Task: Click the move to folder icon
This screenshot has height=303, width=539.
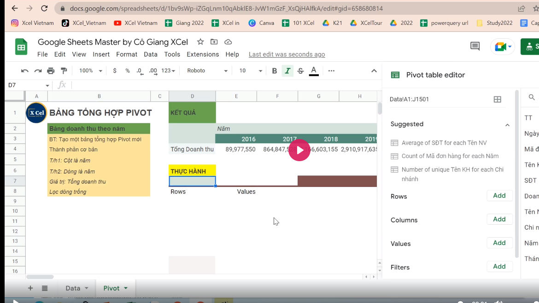Action: pyautogui.click(x=214, y=42)
